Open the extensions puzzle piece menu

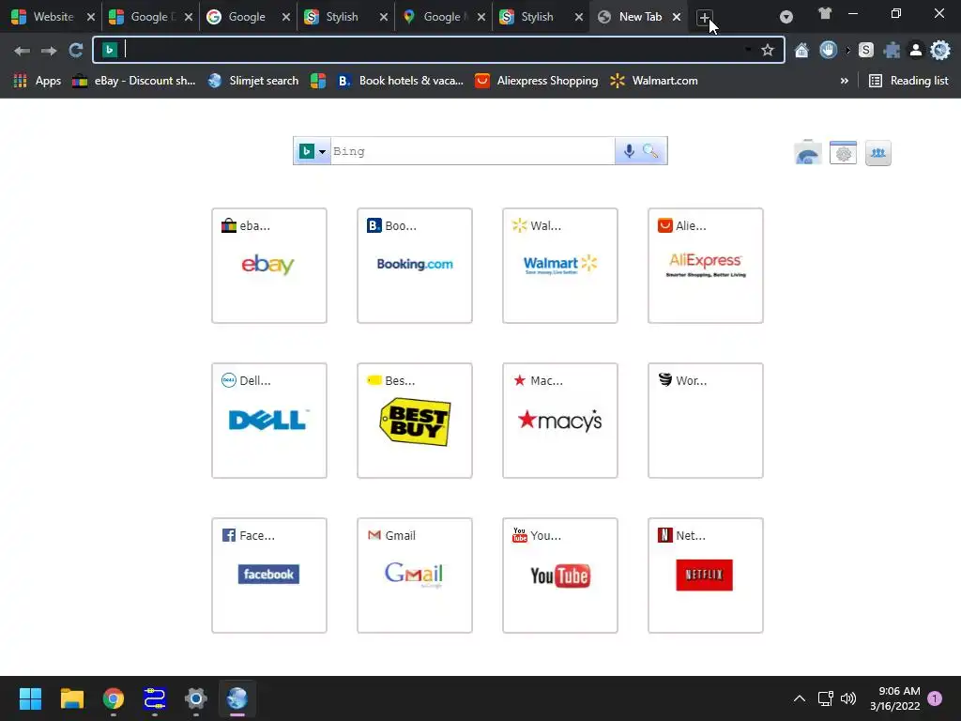click(892, 51)
